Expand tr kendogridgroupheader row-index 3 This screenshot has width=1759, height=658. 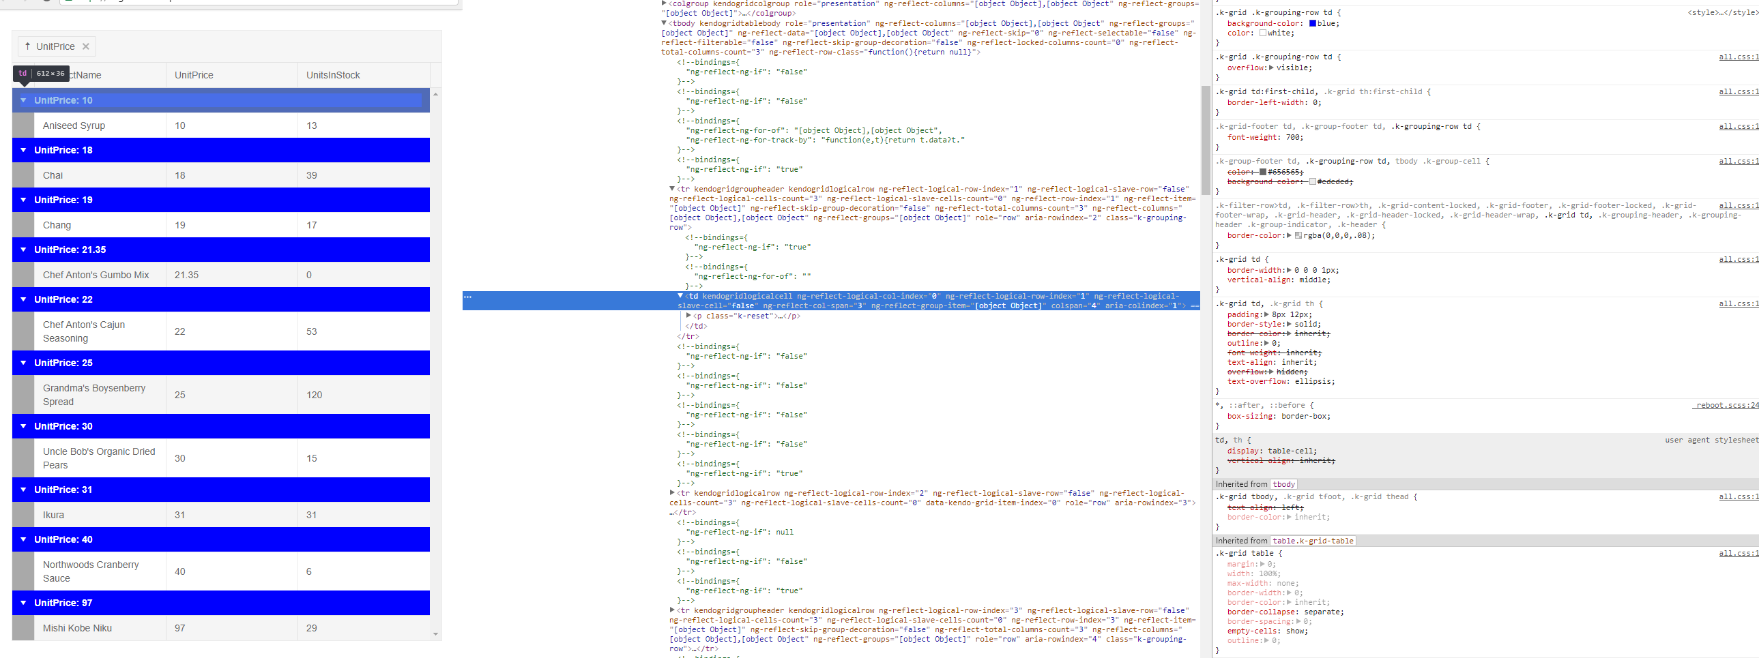[672, 610]
